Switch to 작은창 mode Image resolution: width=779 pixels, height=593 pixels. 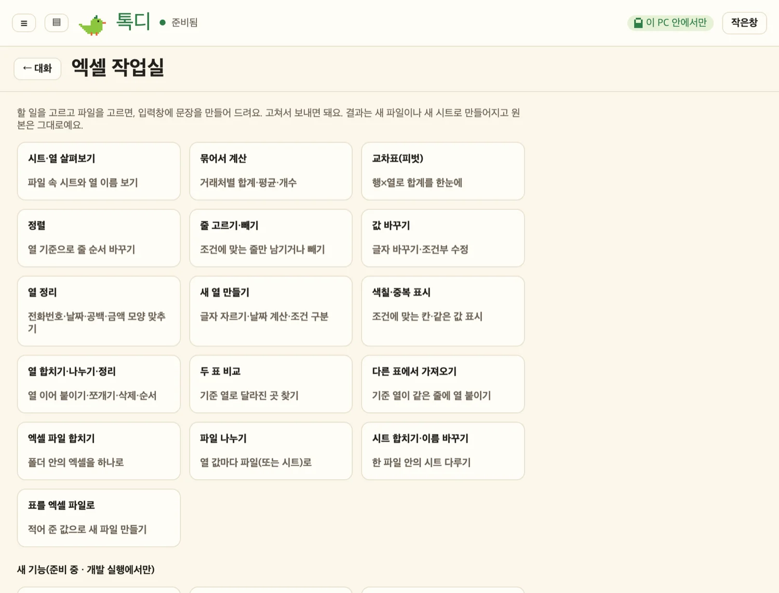(x=744, y=23)
